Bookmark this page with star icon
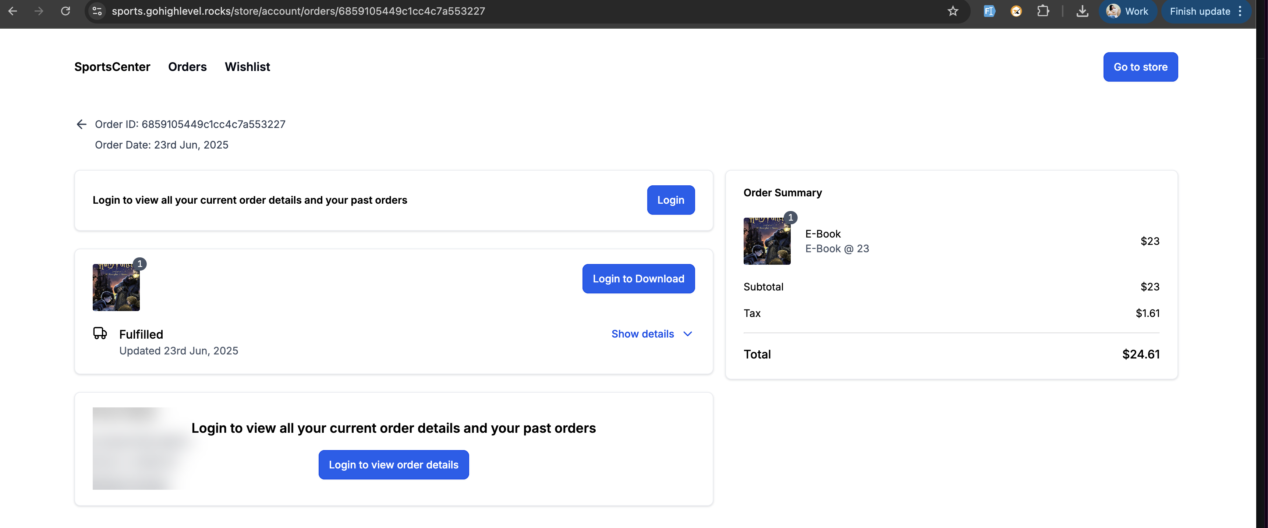1268x528 pixels. coord(953,11)
